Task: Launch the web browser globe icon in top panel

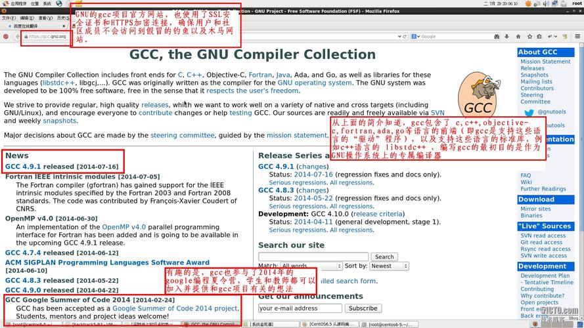Action: (59, 3)
